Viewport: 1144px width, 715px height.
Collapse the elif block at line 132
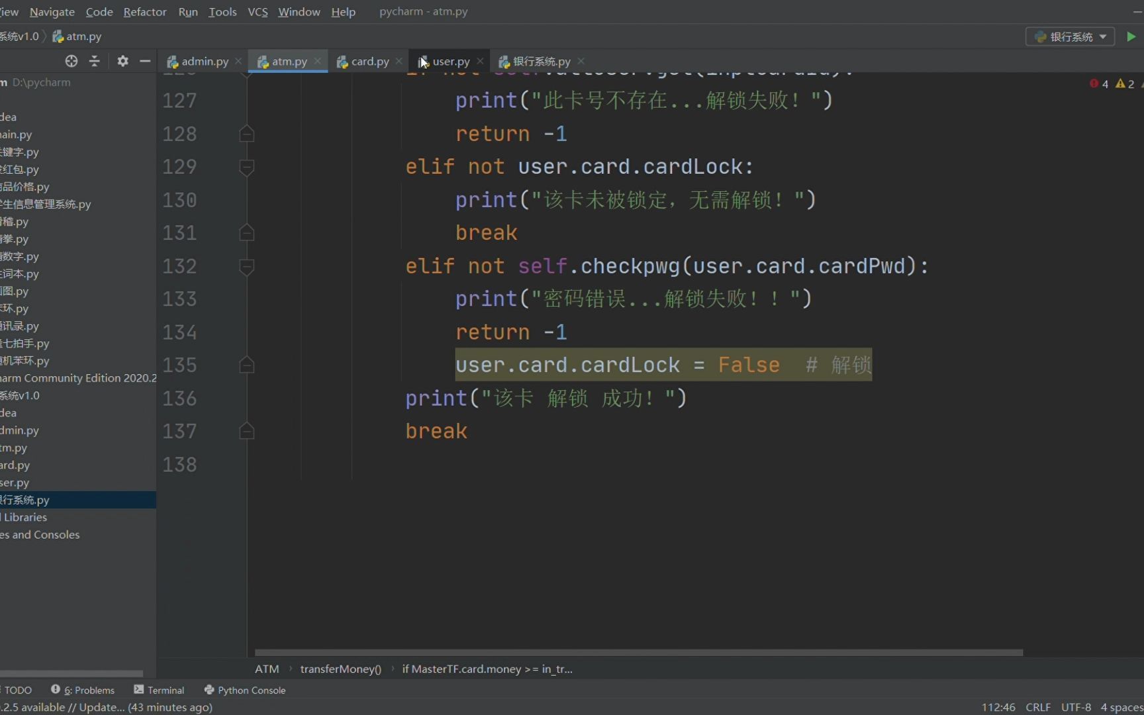pyautogui.click(x=247, y=266)
